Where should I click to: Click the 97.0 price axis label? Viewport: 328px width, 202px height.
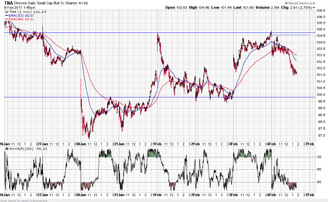(322, 135)
